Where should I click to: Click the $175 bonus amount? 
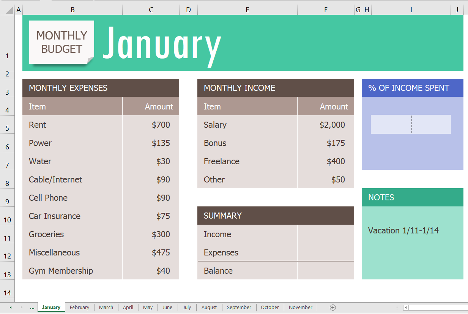(x=326, y=143)
